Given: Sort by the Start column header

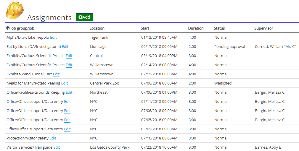Looking at the screenshot, I should pyautogui.click(x=145, y=28).
